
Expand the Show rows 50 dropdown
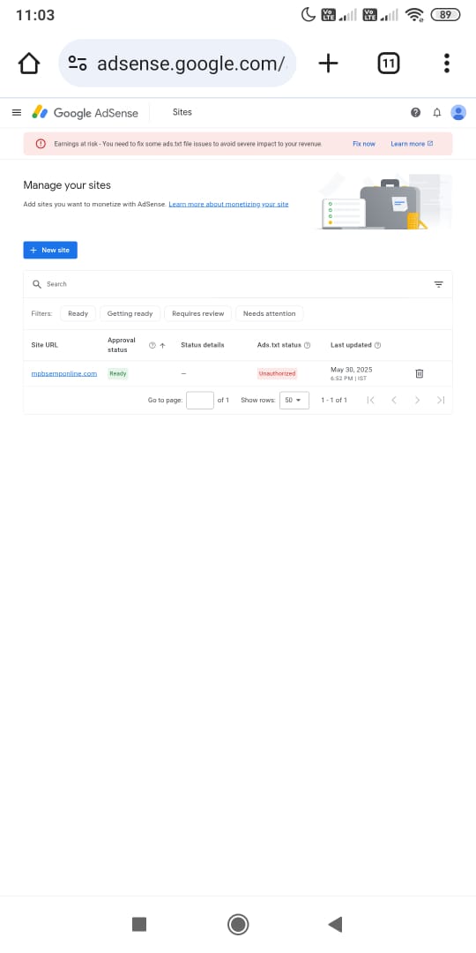(x=294, y=400)
